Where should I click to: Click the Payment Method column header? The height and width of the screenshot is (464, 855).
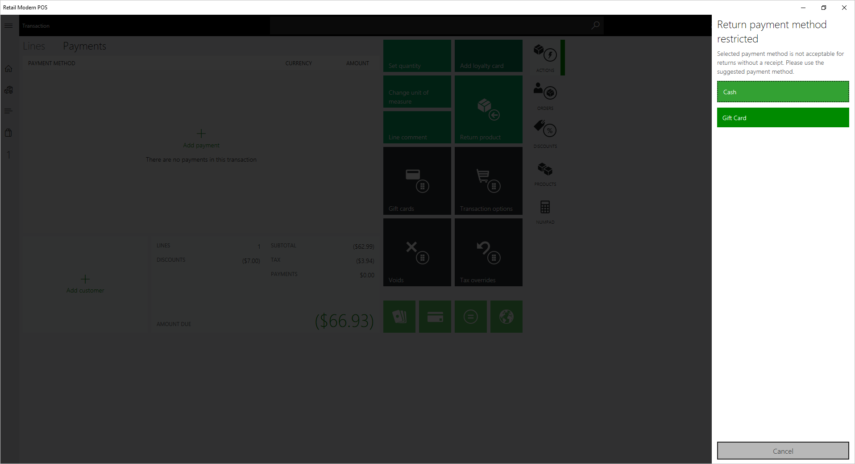pyautogui.click(x=52, y=63)
